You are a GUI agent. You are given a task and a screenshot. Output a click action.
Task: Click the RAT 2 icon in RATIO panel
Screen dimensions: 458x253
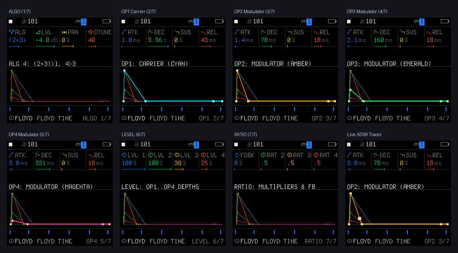point(263,155)
